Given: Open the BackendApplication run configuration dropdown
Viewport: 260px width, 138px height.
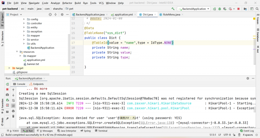Looking at the screenshot, I should pyautogui.click(x=194, y=9).
